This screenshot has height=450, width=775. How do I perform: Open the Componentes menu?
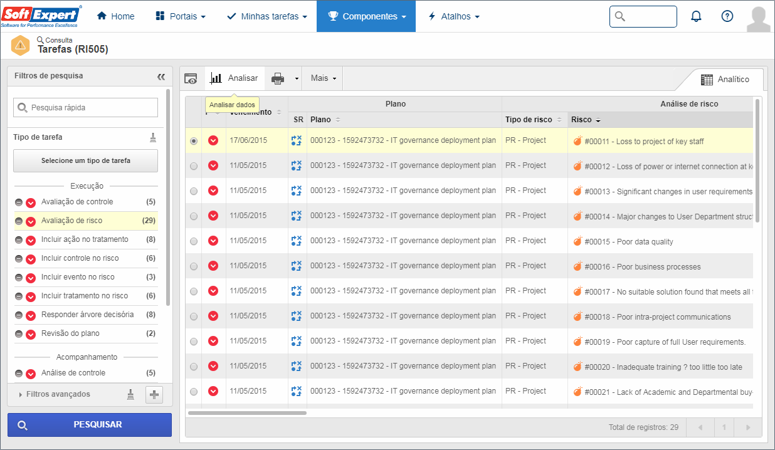click(366, 16)
